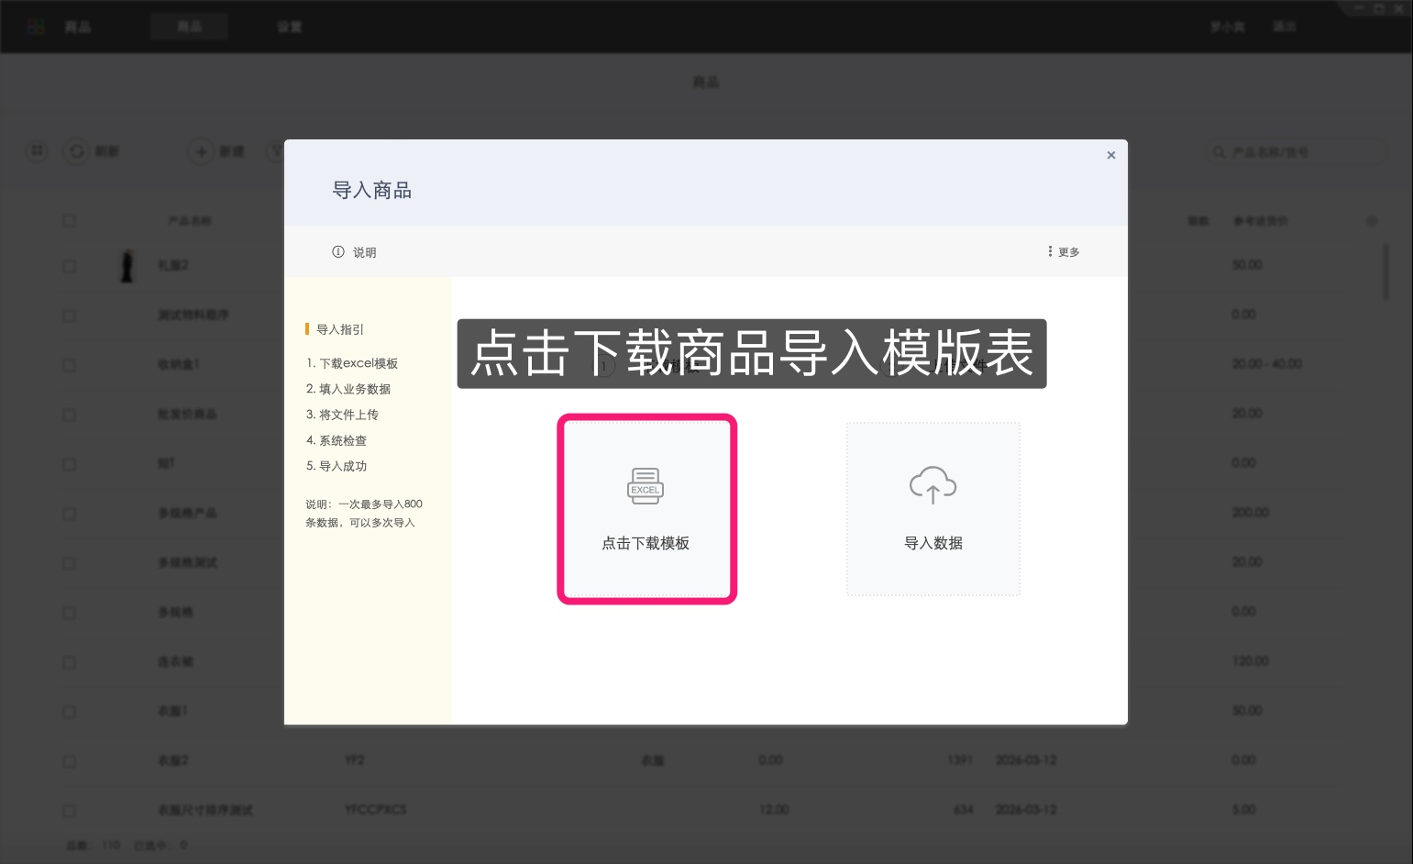
Task: Switch to the 商品 tab in top bar
Action: coord(190,27)
